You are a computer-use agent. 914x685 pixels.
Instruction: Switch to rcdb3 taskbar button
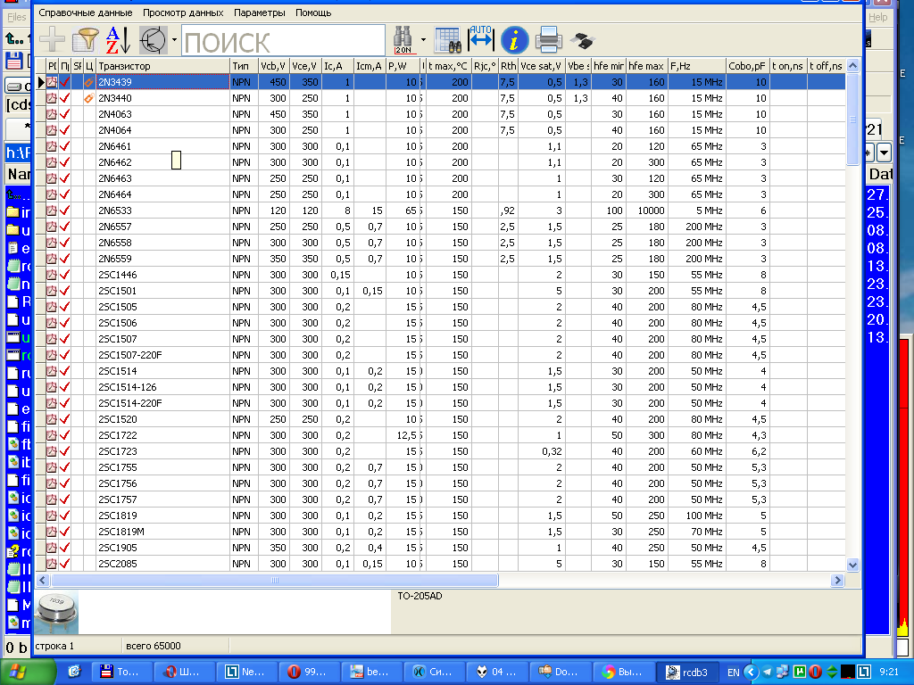point(688,673)
